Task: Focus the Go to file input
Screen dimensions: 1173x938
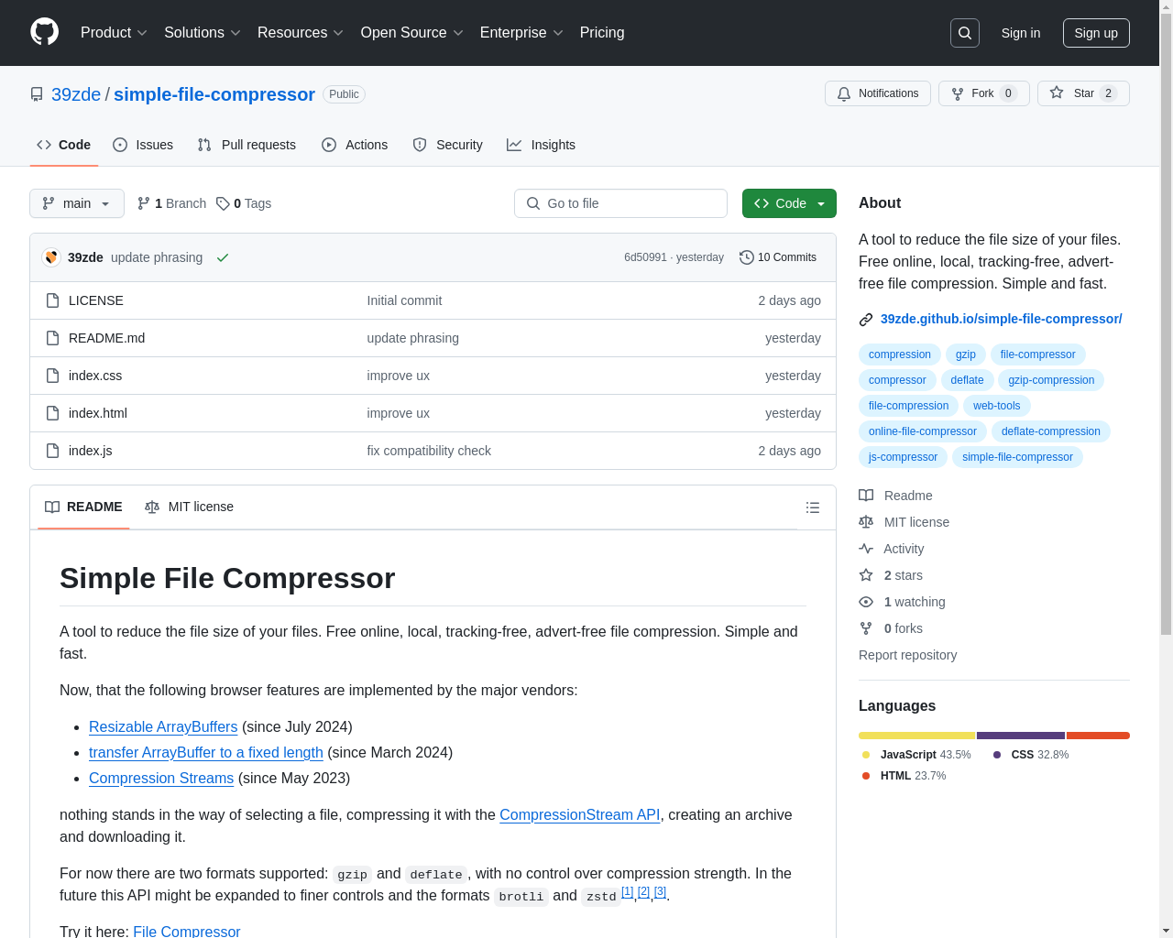Action: tap(620, 203)
